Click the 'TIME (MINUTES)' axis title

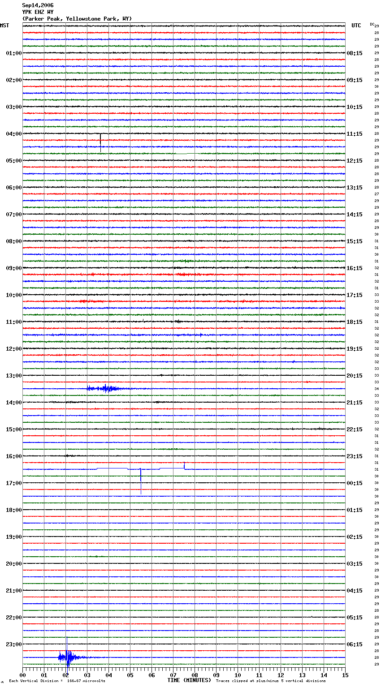tap(189, 680)
